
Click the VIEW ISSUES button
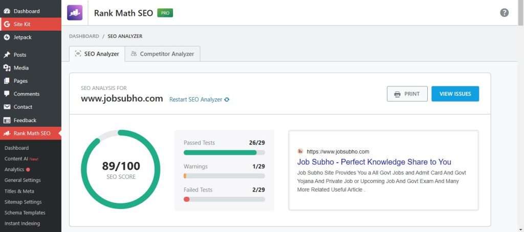coord(455,94)
